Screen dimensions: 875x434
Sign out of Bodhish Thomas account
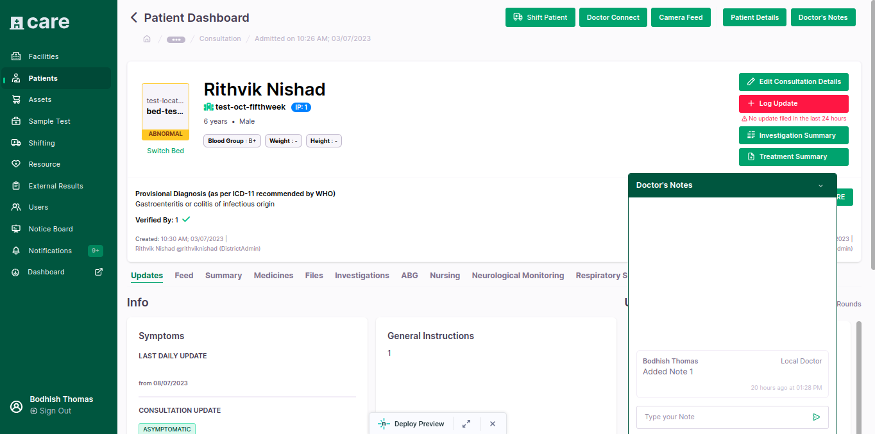[55, 411]
